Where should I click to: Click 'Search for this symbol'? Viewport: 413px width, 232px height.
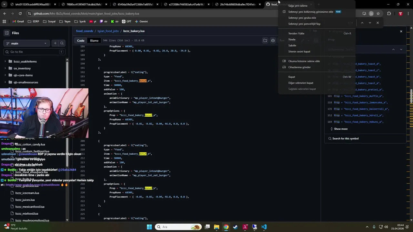pos(345,139)
